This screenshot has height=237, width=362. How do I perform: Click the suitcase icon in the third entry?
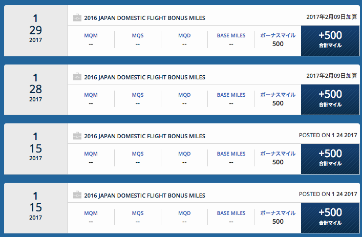click(x=77, y=136)
